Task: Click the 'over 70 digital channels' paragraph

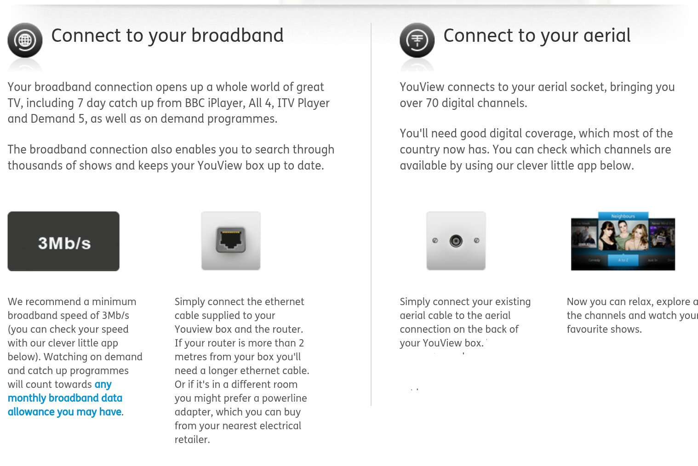Action: 537,95
